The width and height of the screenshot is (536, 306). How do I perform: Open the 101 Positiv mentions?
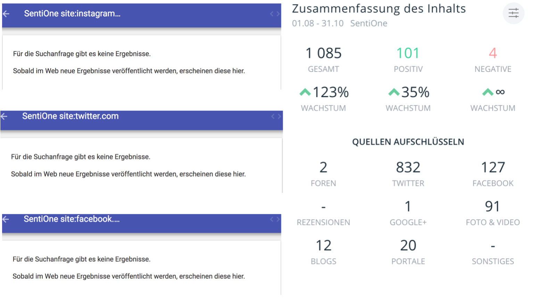[408, 53]
